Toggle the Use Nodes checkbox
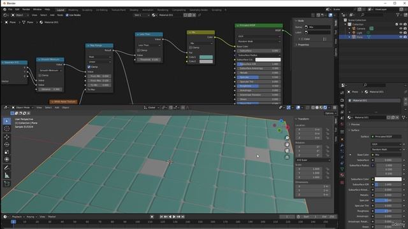 point(67,15)
